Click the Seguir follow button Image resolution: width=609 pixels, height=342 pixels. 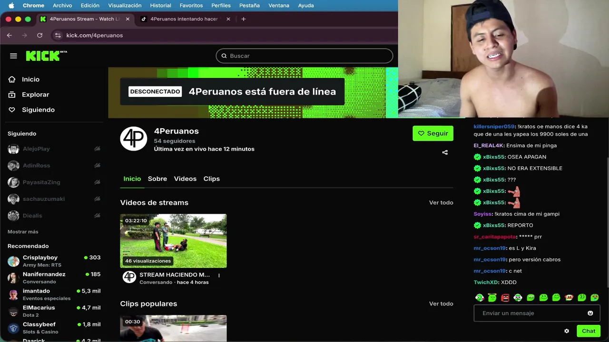(x=433, y=133)
